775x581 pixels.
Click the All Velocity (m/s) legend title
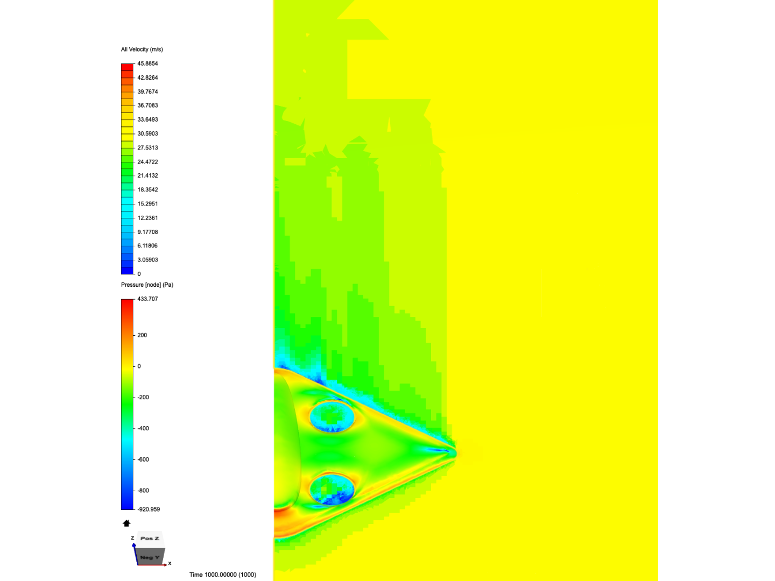[142, 49]
